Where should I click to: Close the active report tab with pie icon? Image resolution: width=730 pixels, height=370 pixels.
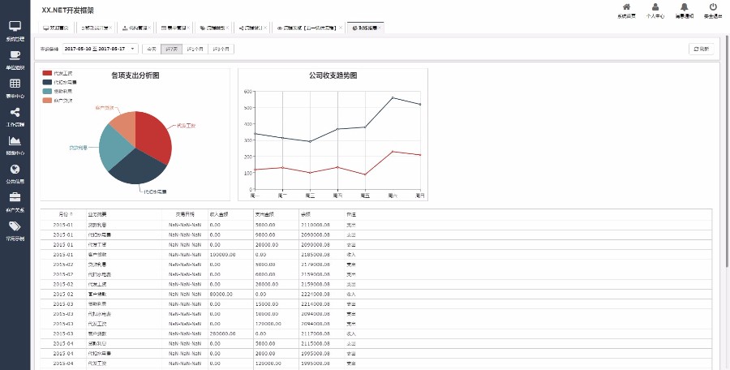[380, 28]
